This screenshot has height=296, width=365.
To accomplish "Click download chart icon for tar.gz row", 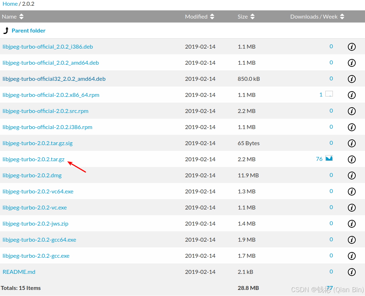I will (329, 158).
